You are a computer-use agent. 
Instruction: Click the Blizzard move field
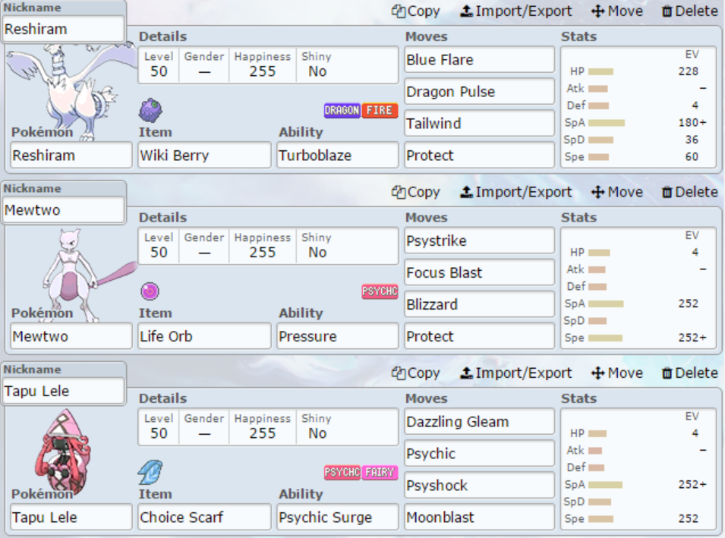(480, 304)
